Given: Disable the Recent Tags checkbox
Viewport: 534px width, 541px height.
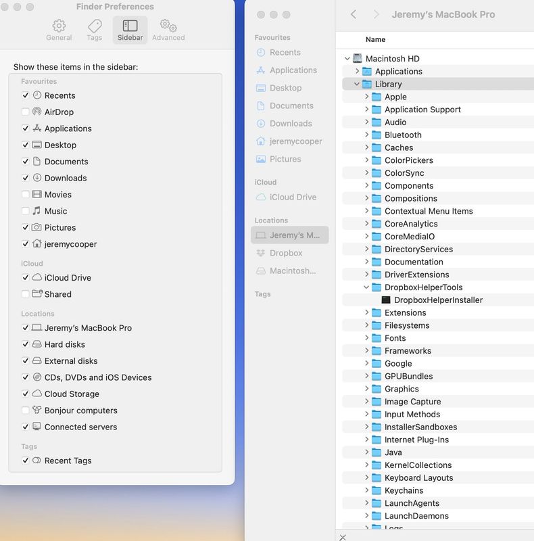Looking at the screenshot, I should point(25,461).
